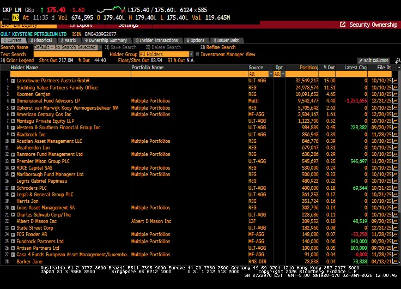Switch to the Ownership Summary tab

coord(106,40)
